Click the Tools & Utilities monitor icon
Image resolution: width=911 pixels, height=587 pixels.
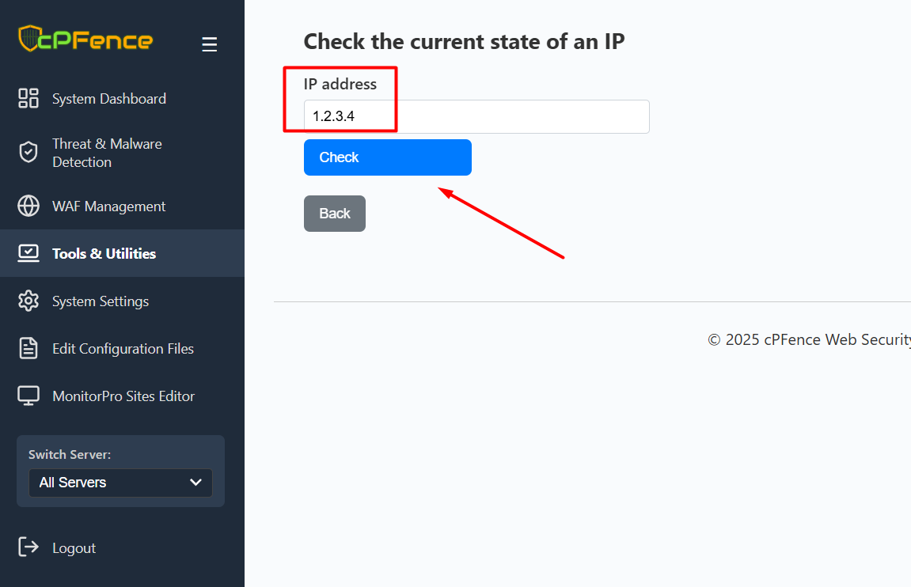(28, 253)
